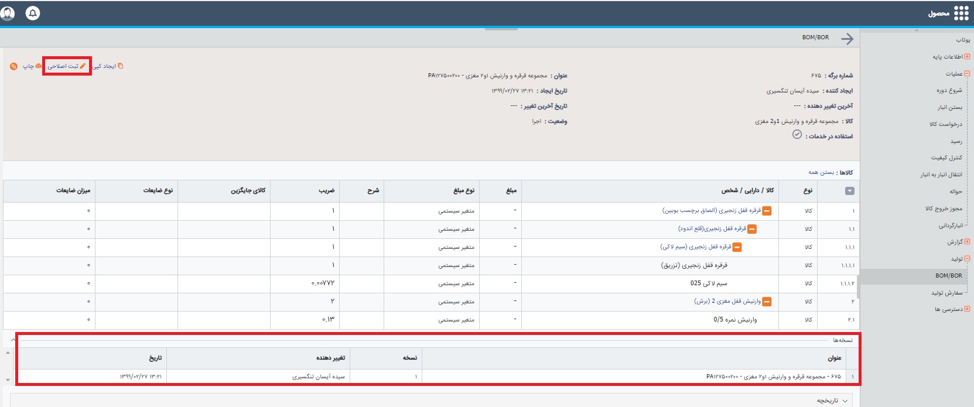
Task: Open link قرقره قفل زنجیری (سیم لاکی)
Action: pos(696,247)
